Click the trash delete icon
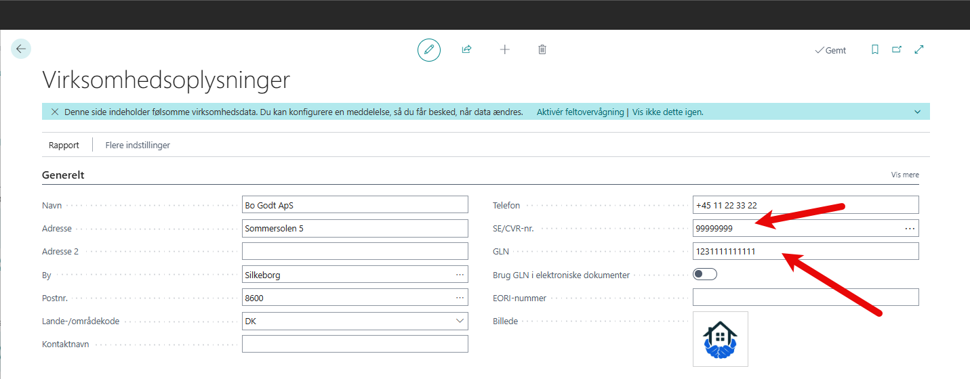The width and height of the screenshot is (970, 379). (542, 50)
